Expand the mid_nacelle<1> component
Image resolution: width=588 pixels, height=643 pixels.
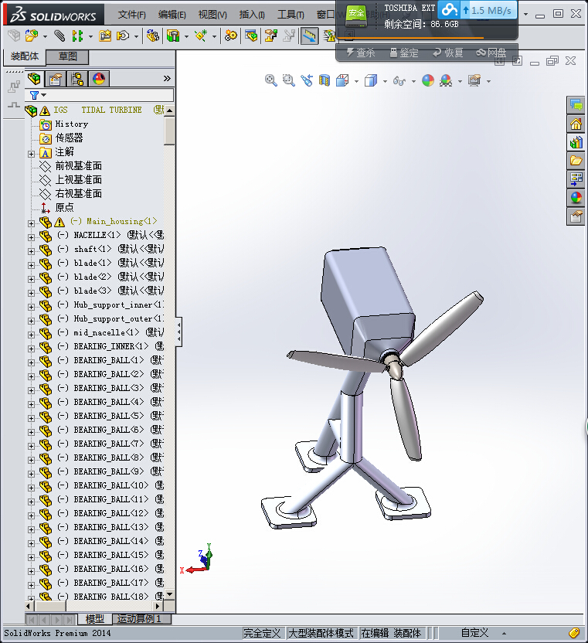click(x=31, y=335)
